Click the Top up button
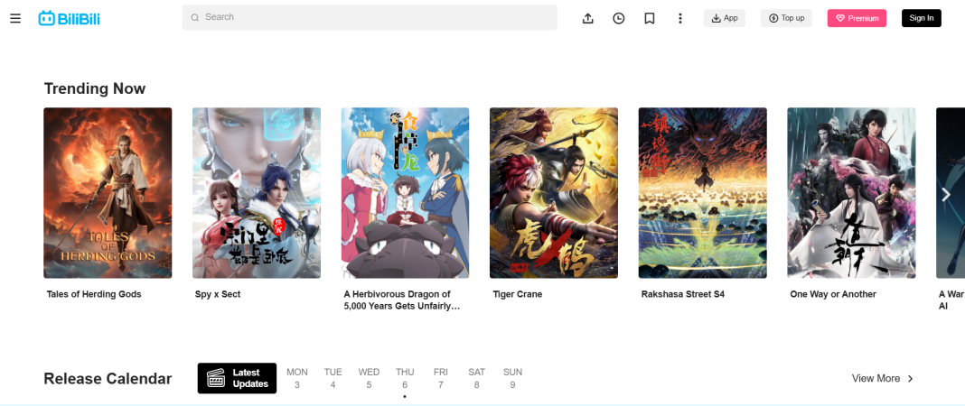The image size is (965, 406). [x=786, y=18]
